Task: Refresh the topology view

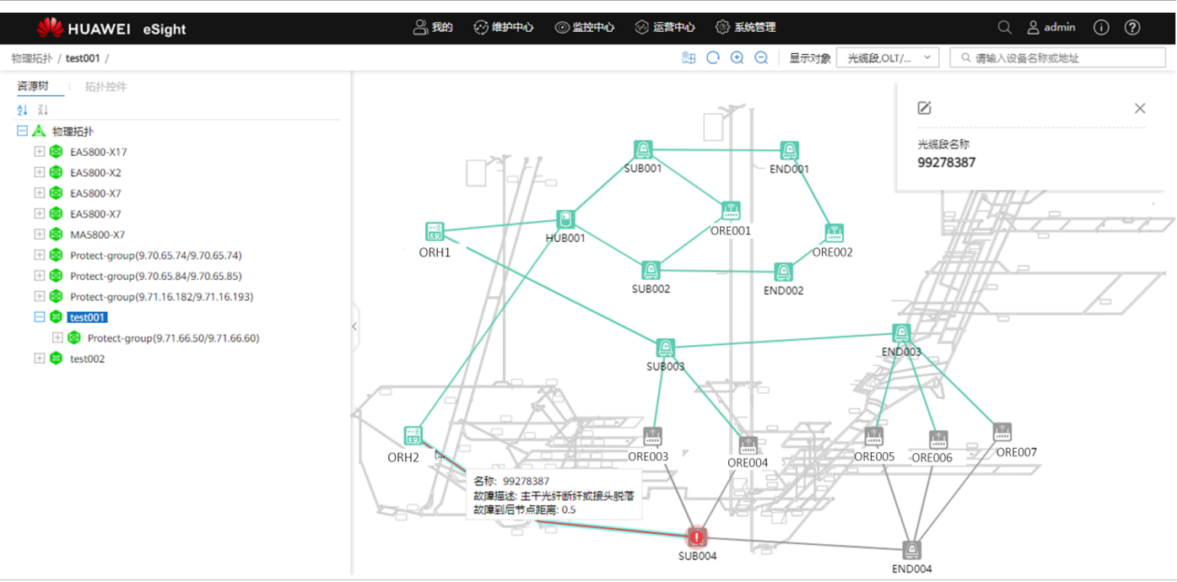Action: click(713, 58)
